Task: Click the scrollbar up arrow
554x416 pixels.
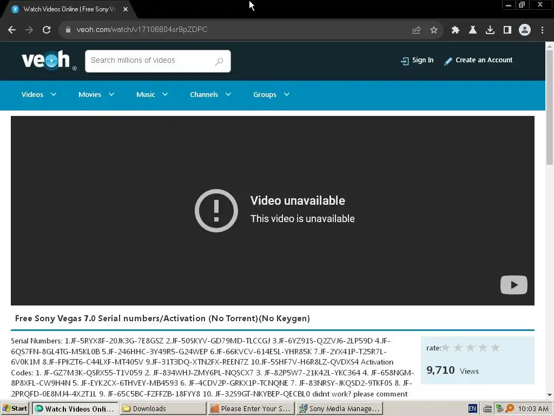Action: [550, 46]
